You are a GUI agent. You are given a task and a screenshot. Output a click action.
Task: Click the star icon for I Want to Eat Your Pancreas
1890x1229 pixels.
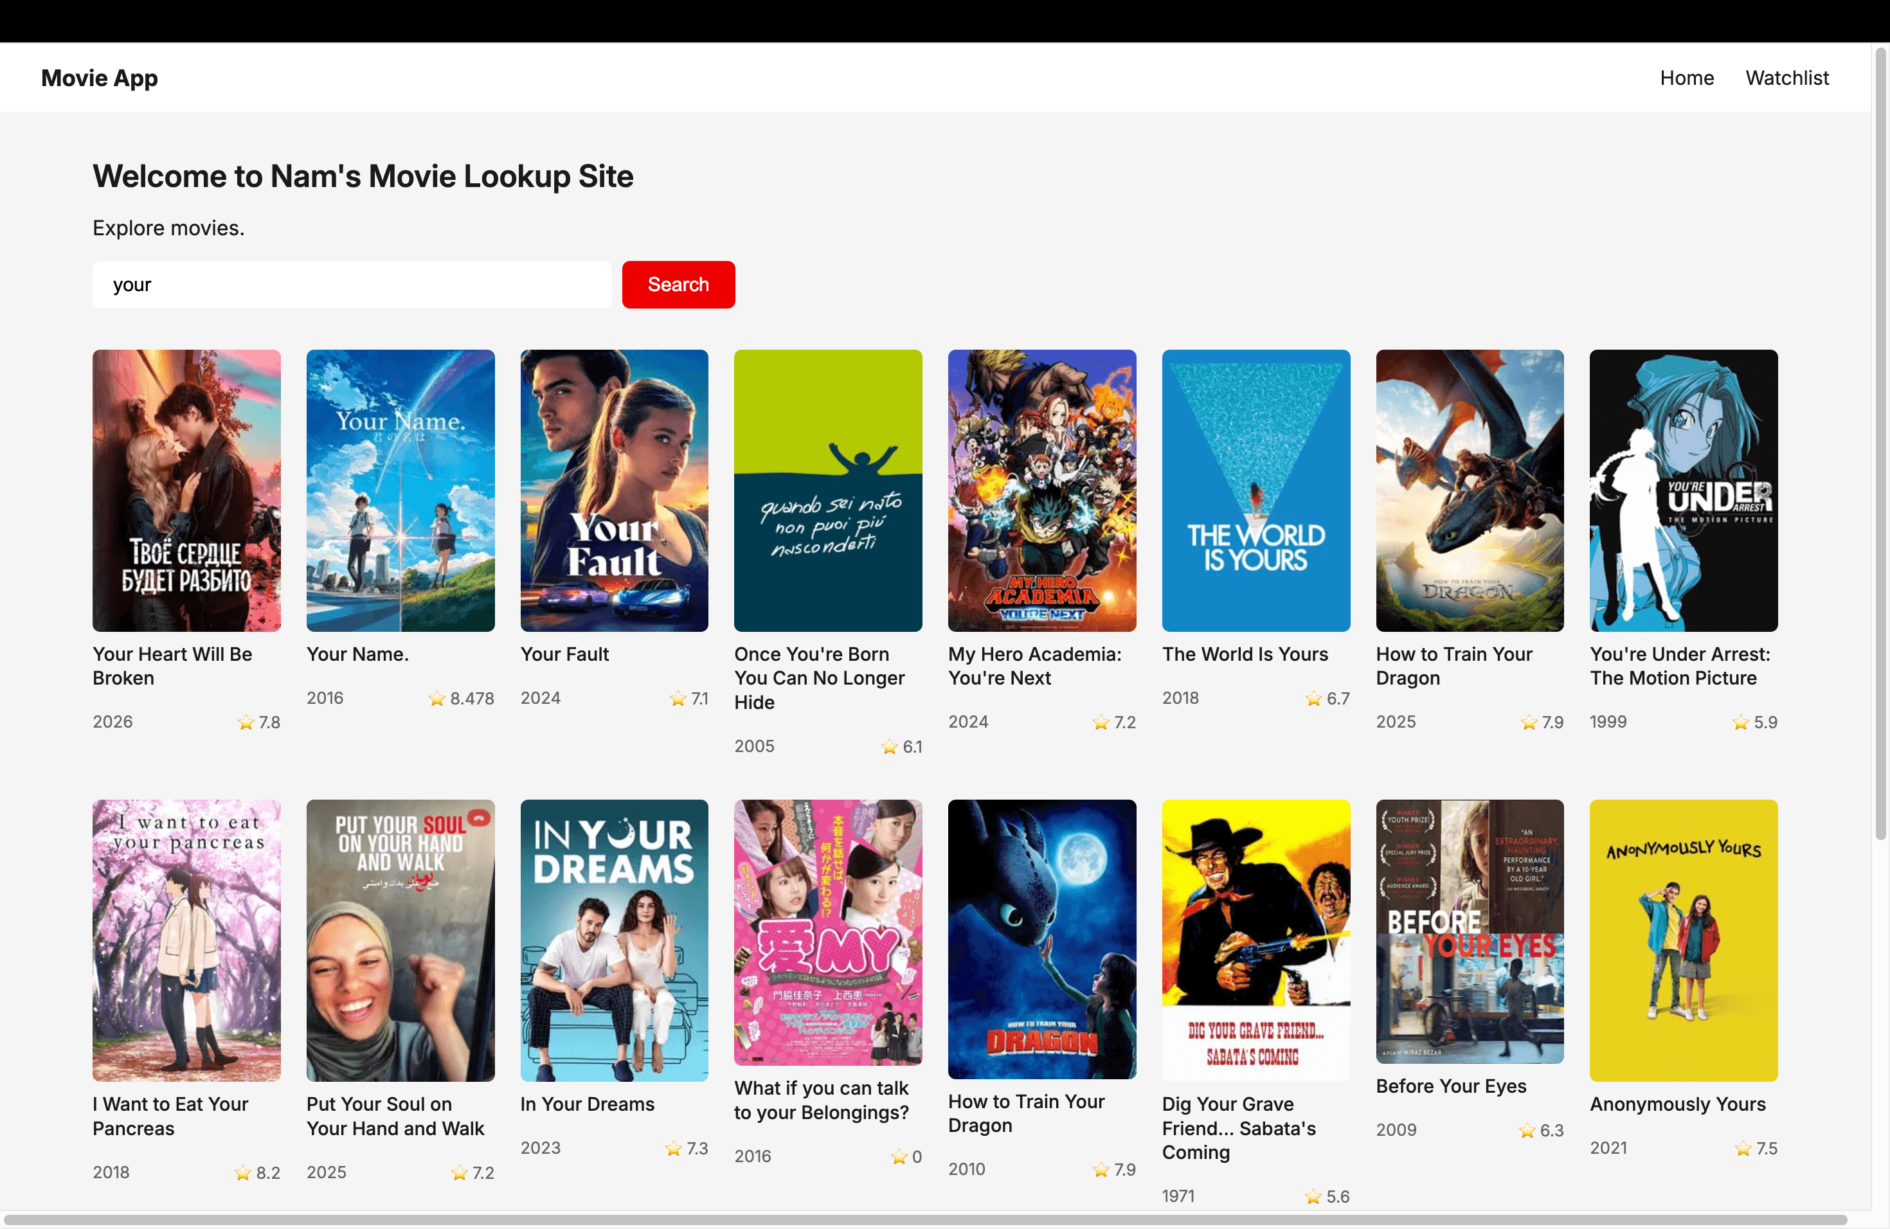coord(243,1172)
